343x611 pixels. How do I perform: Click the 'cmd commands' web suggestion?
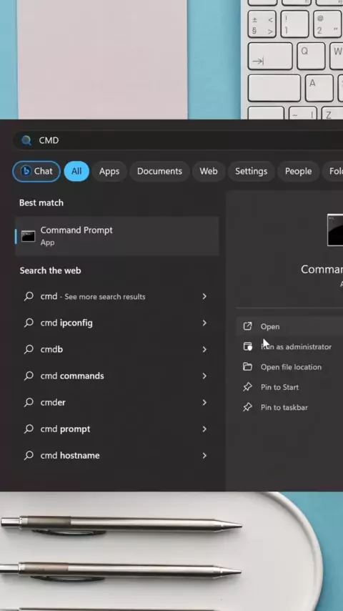(116, 376)
